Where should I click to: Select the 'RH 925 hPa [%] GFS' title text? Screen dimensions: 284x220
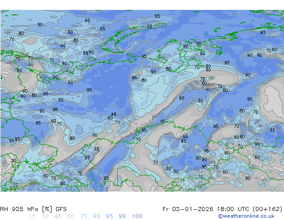[x=33, y=209]
